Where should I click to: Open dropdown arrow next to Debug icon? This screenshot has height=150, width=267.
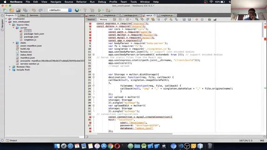[x=112, y=10]
